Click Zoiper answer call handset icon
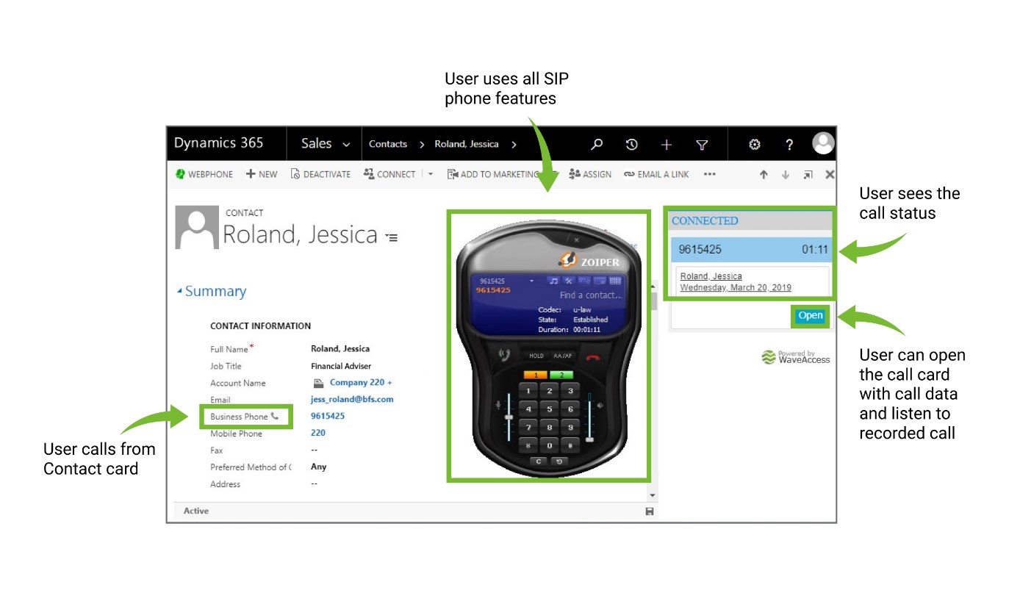 (505, 356)
